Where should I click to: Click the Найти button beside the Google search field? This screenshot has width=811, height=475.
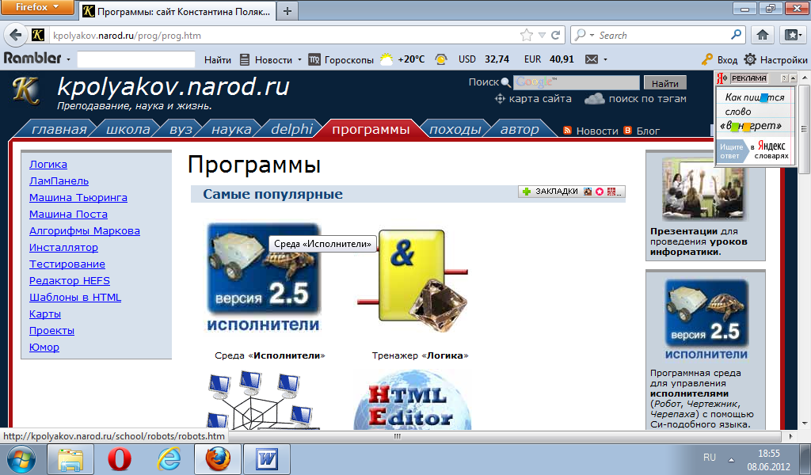click(665, 83)
